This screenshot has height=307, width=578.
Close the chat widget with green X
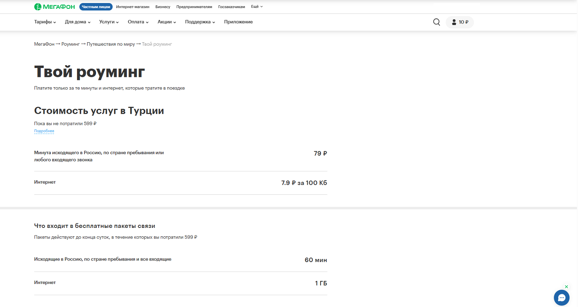(x=566, y=287)
